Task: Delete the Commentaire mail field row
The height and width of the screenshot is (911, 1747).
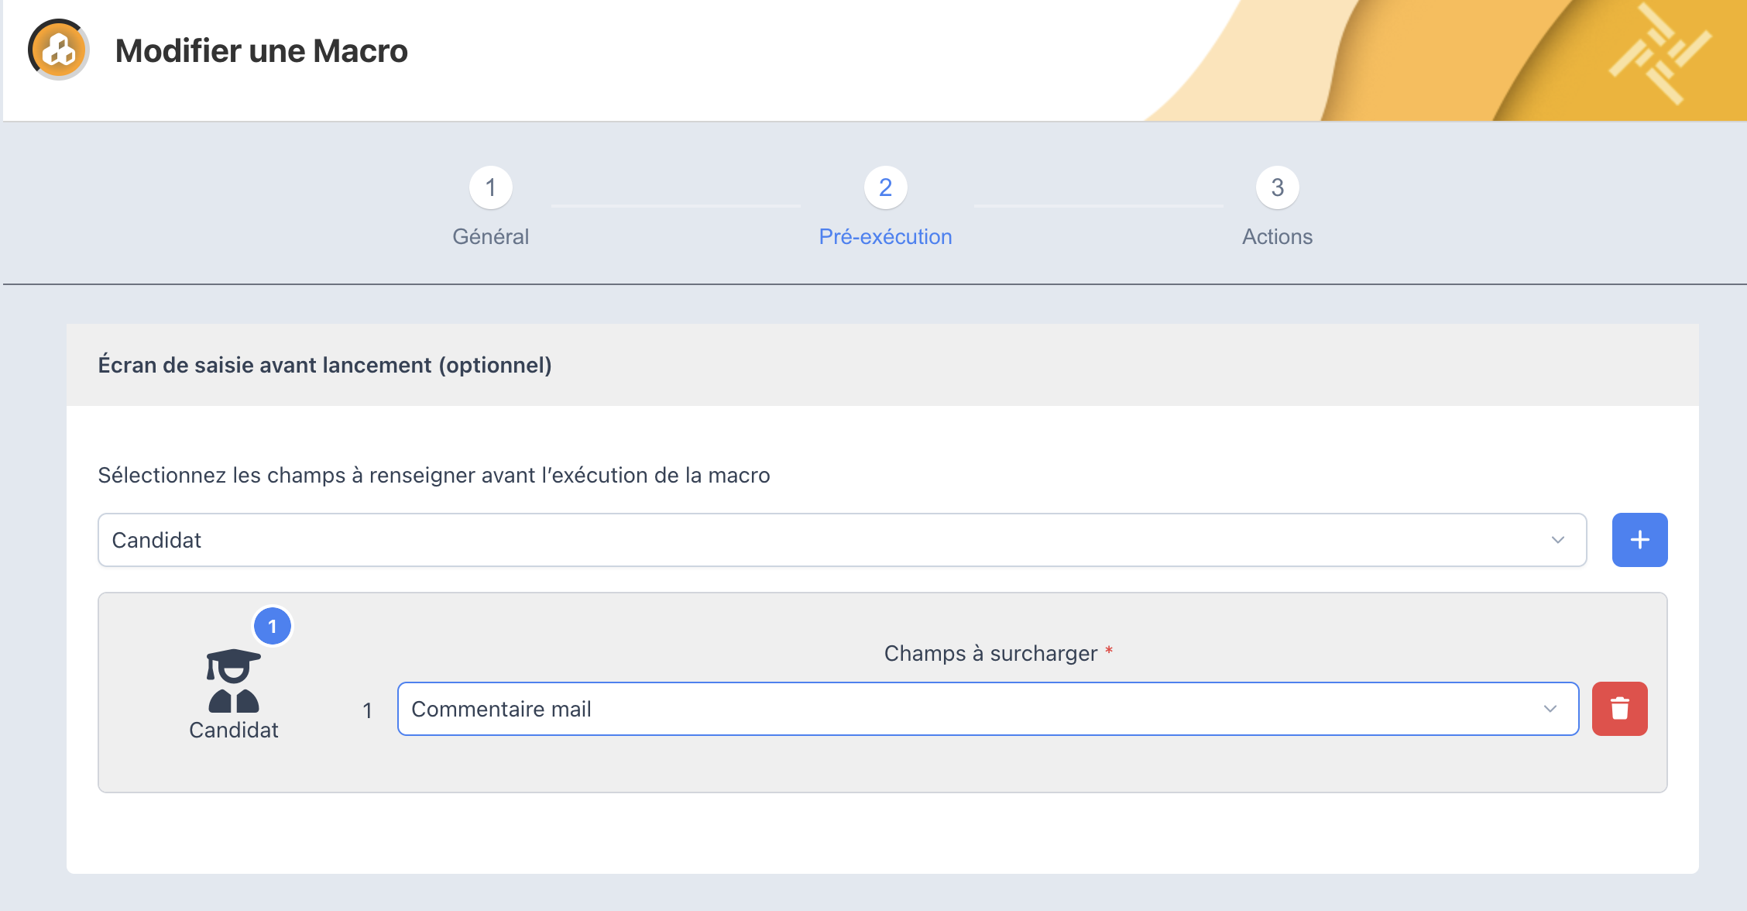Action: pyautogui.click(x=1619, y=709)
